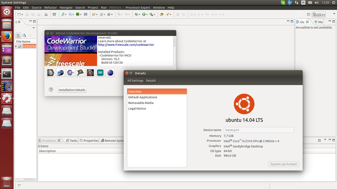
Task: Click the New C source file icon
Action: pyautogui.click(x=102, y=14)
